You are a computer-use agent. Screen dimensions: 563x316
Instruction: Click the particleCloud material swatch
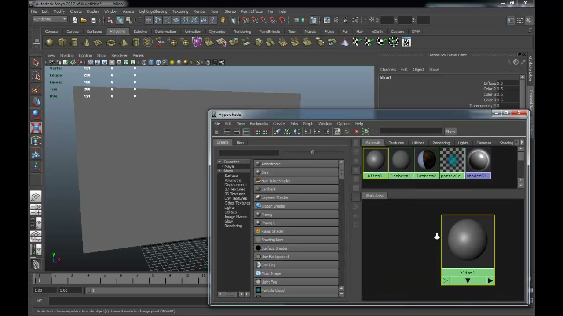452,163
